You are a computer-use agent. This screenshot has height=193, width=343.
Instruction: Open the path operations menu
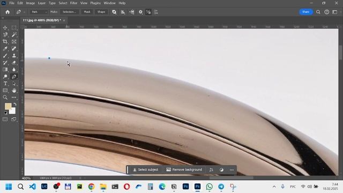point(114,12)
